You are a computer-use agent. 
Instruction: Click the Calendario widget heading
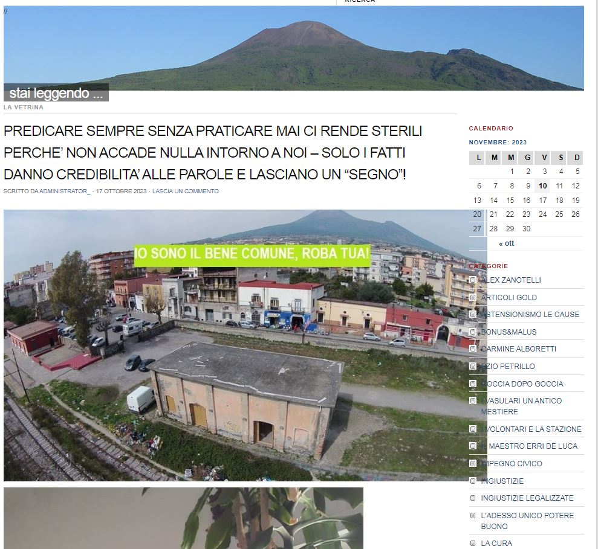(x=491, y=129)
